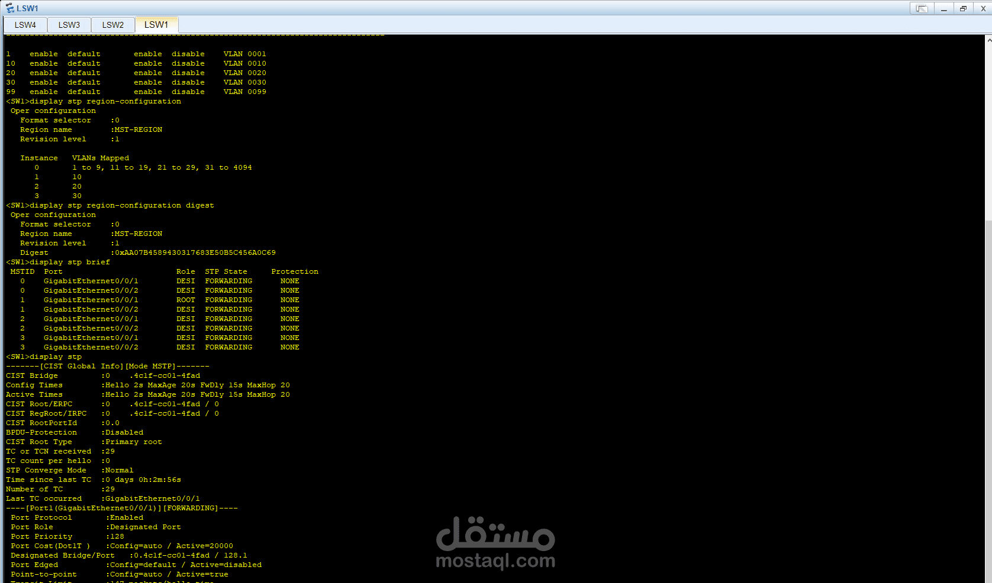Click the value "Config=default / Active=disabled"
This screenshot has width=992, height=583.
pyautogui.click(x=186, y=565)
